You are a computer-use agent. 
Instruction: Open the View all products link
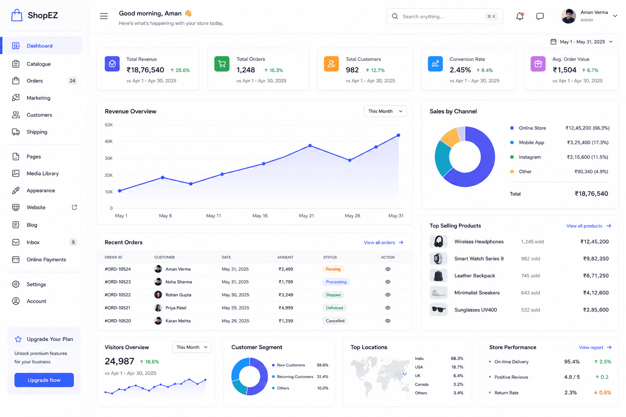pyautogui.click(x=589, y=226)
